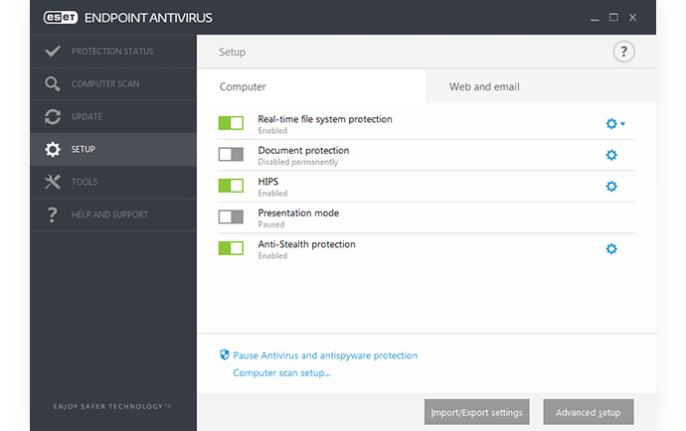Click the ESET logo in title bar
Screen dimensions: 686x431
point(61,18)
